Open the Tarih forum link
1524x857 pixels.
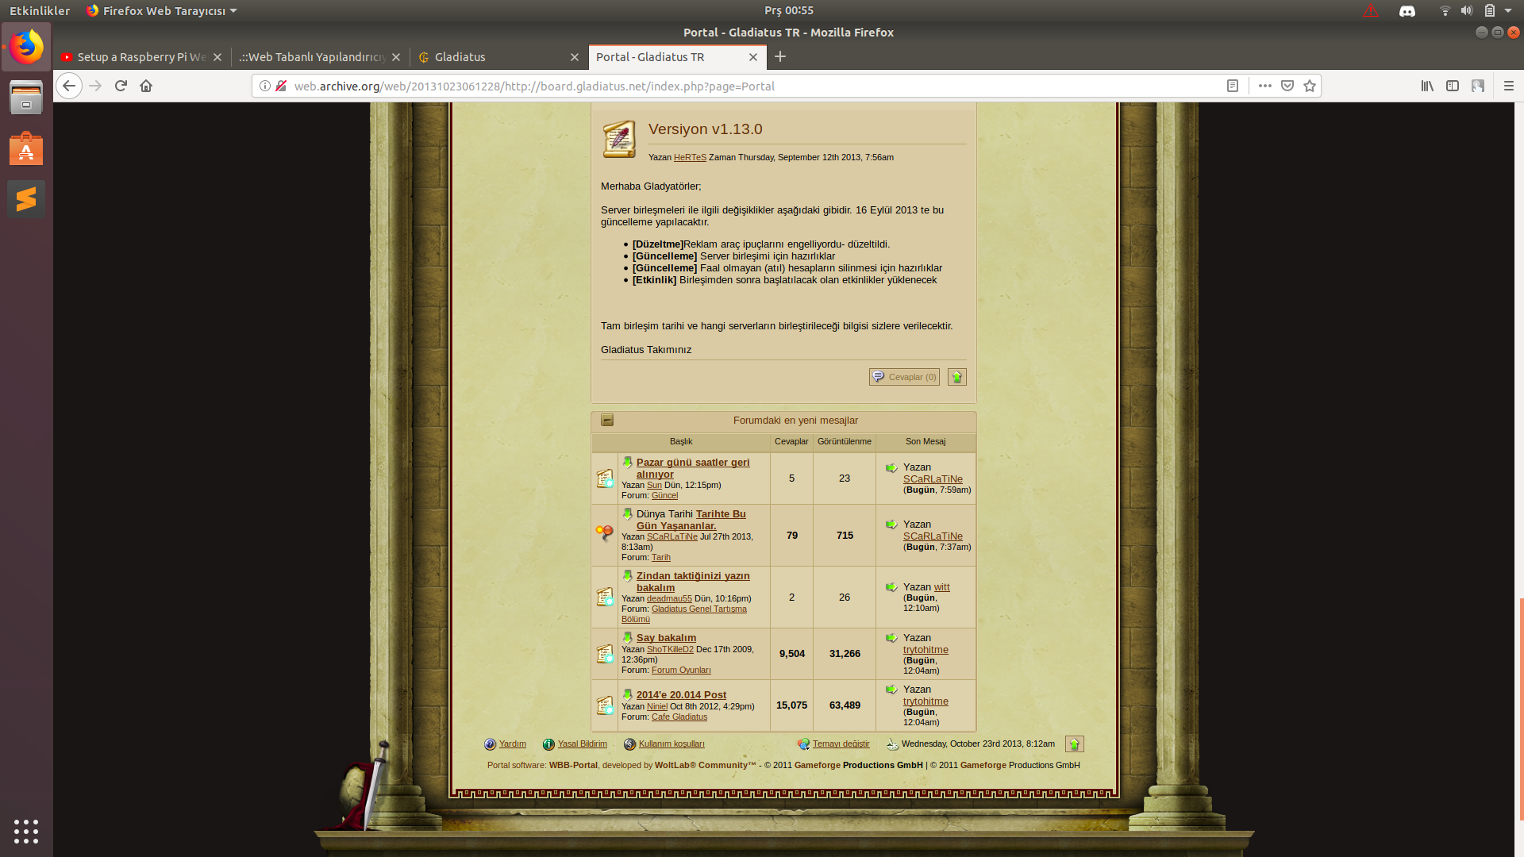pyautogui.click(x=661, y=557)
